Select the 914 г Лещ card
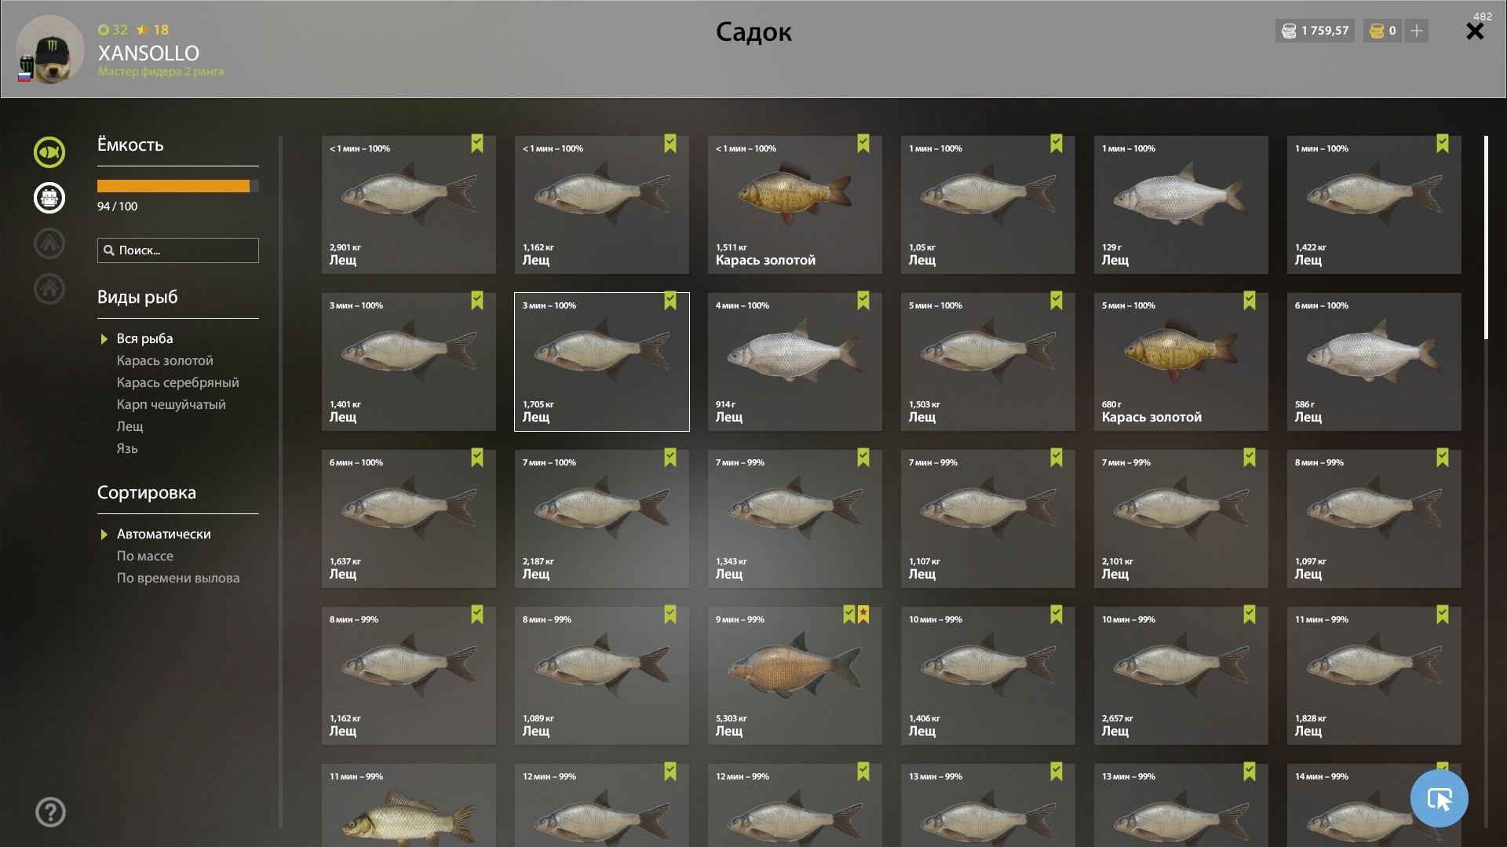 (795, 362)
